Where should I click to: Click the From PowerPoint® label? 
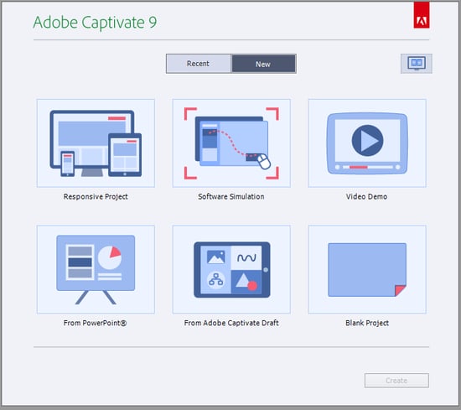click(x=95, y=323)
